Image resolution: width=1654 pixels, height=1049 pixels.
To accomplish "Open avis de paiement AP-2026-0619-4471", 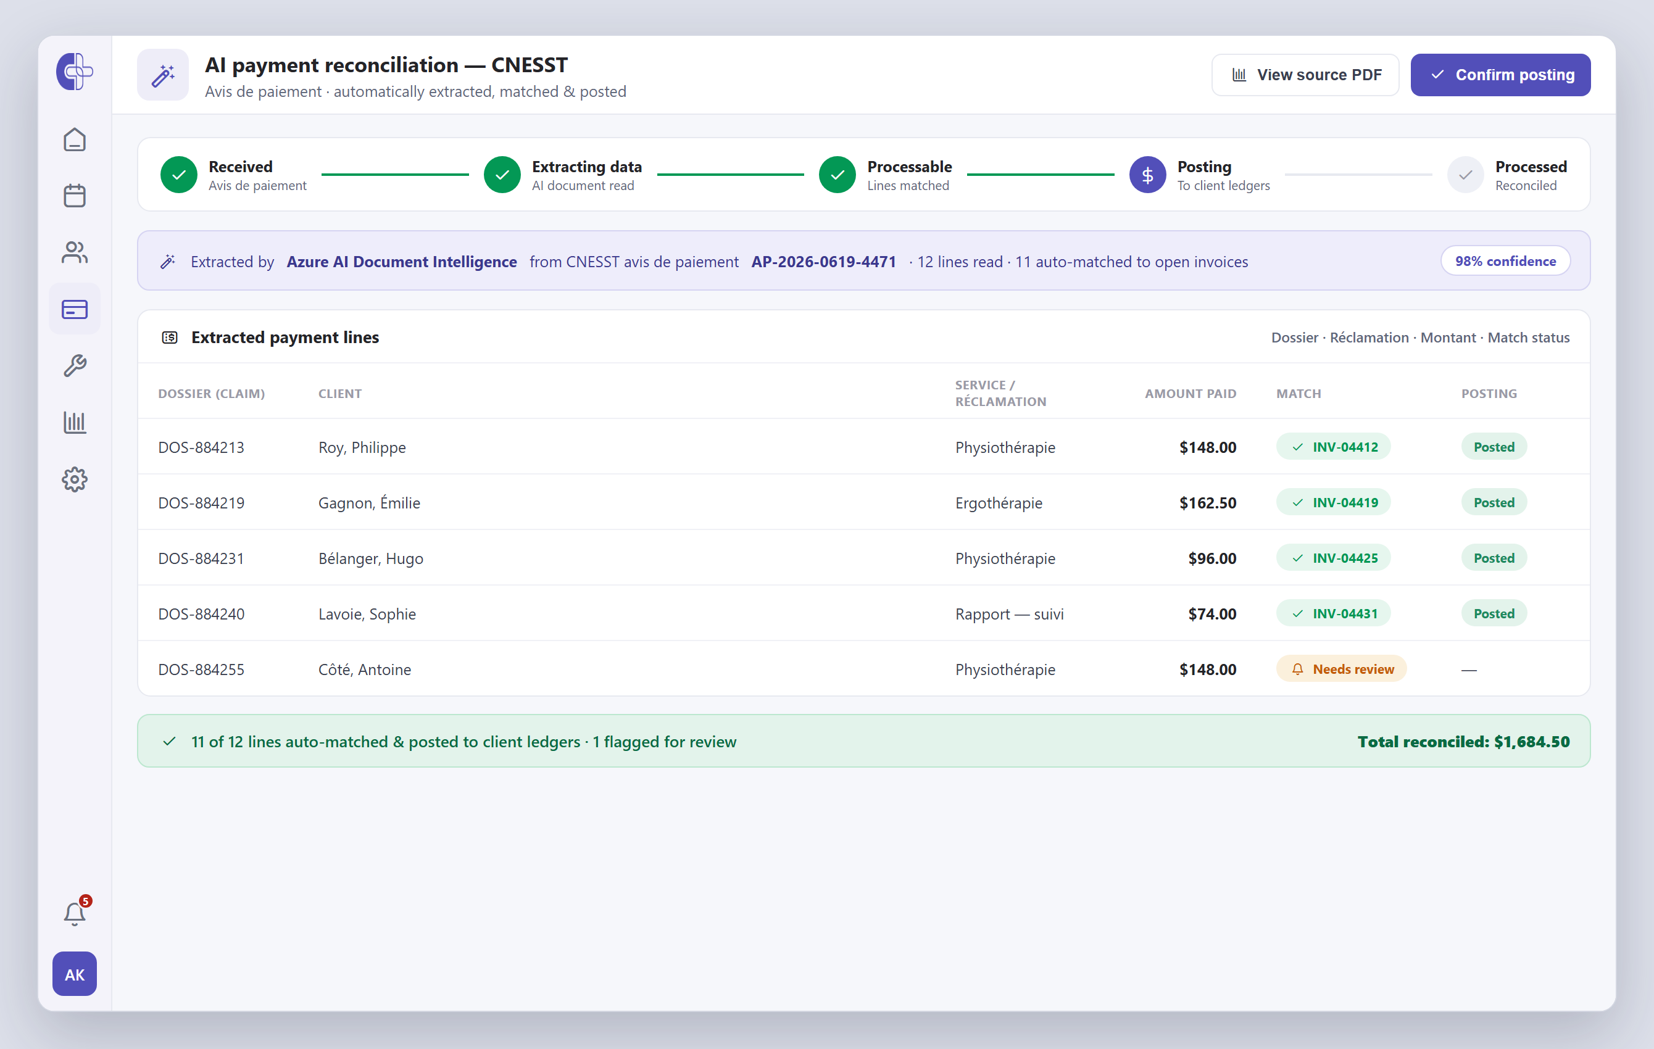I will [823, 262].
